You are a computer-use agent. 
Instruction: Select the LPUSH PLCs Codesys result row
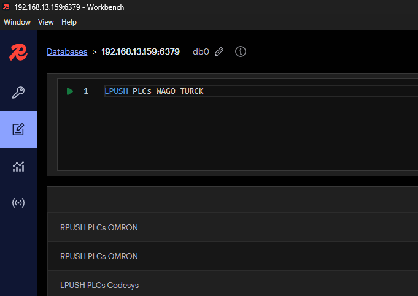click(x=233, y=284)
